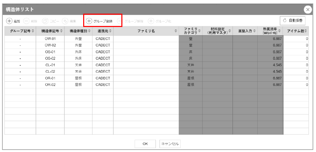The width and height of the screenshot is (316, 152).
Task: Sort by 構造体記号 column arrow
Action: pos(62,31)
